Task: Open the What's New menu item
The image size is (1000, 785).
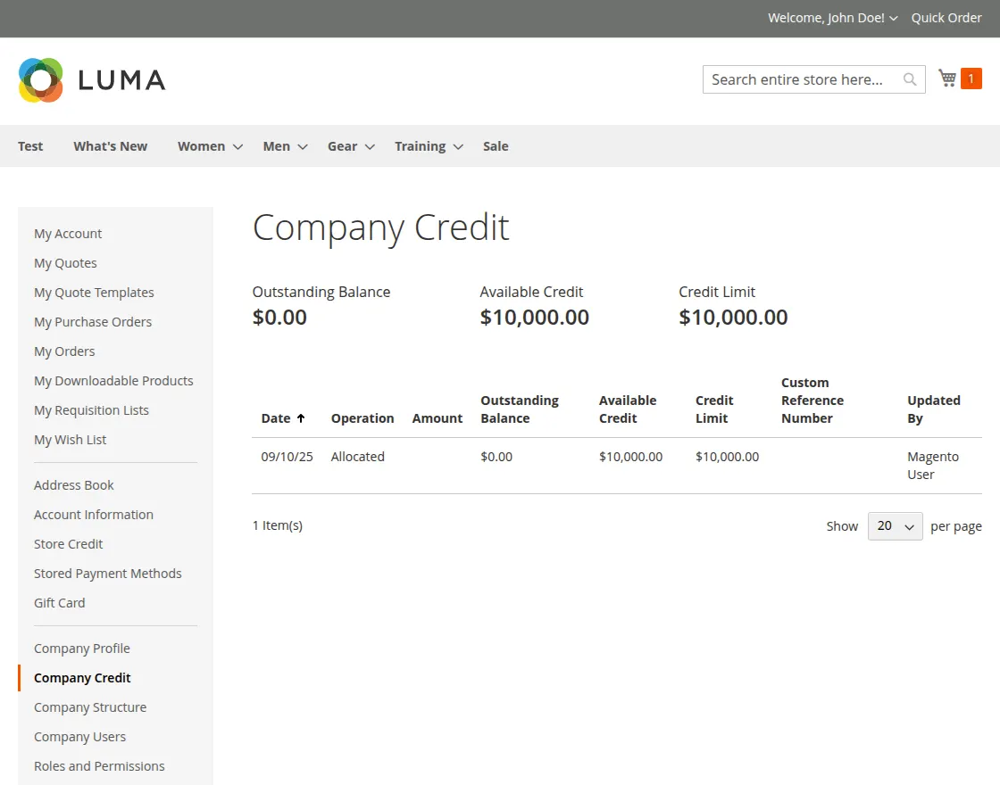Action: click(111, 146)
